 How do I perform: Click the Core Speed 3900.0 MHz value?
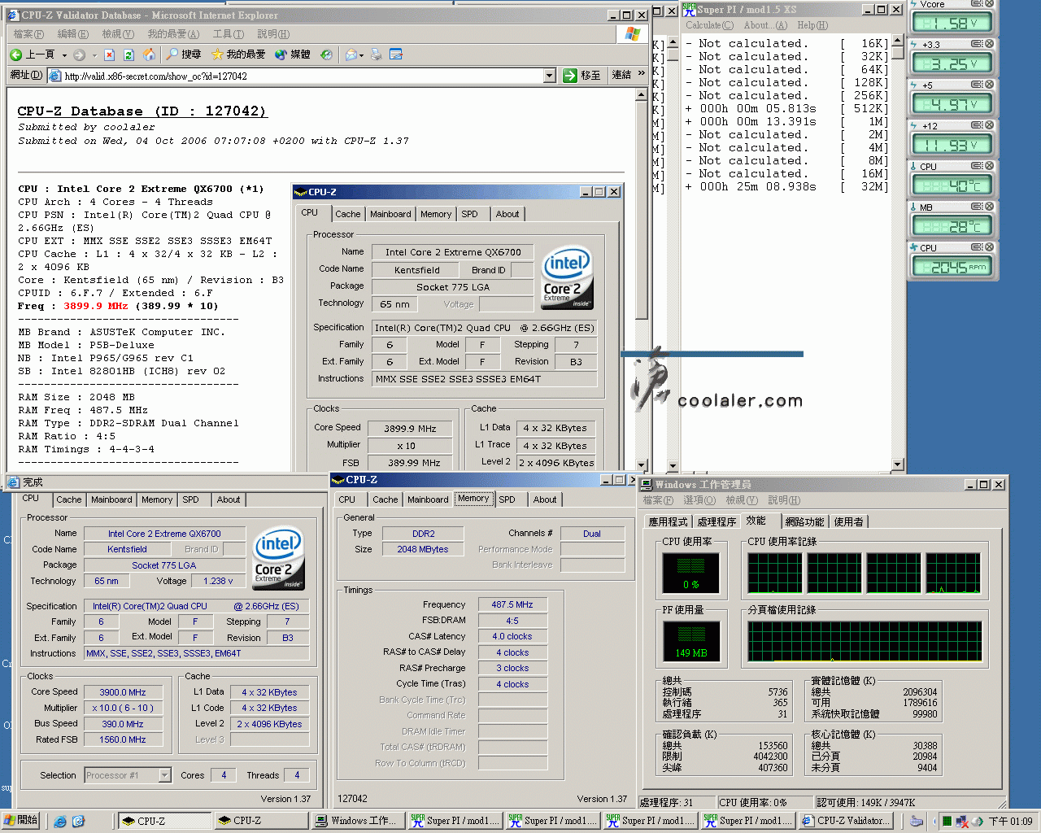123,692
